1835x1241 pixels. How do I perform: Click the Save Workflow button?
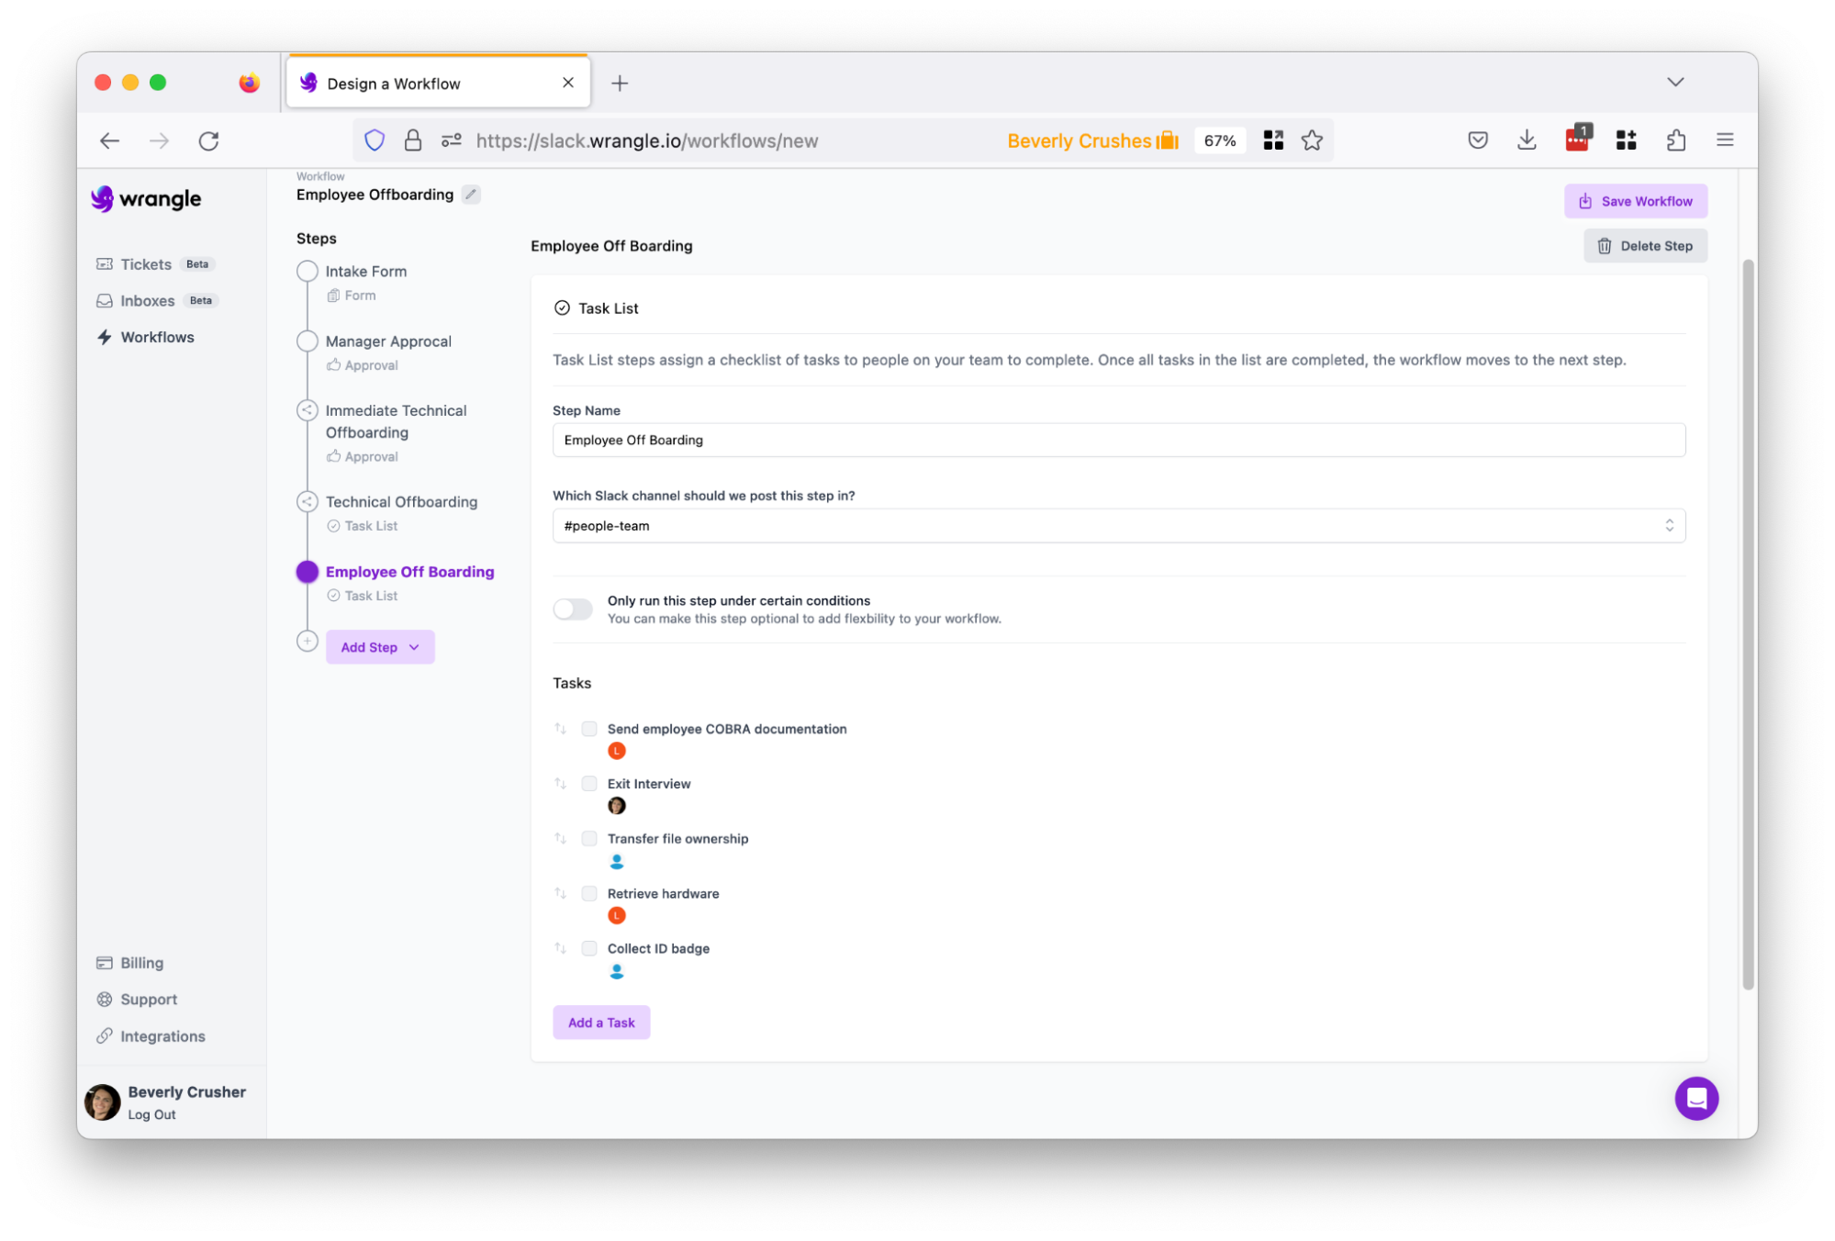pos(1635,201)
